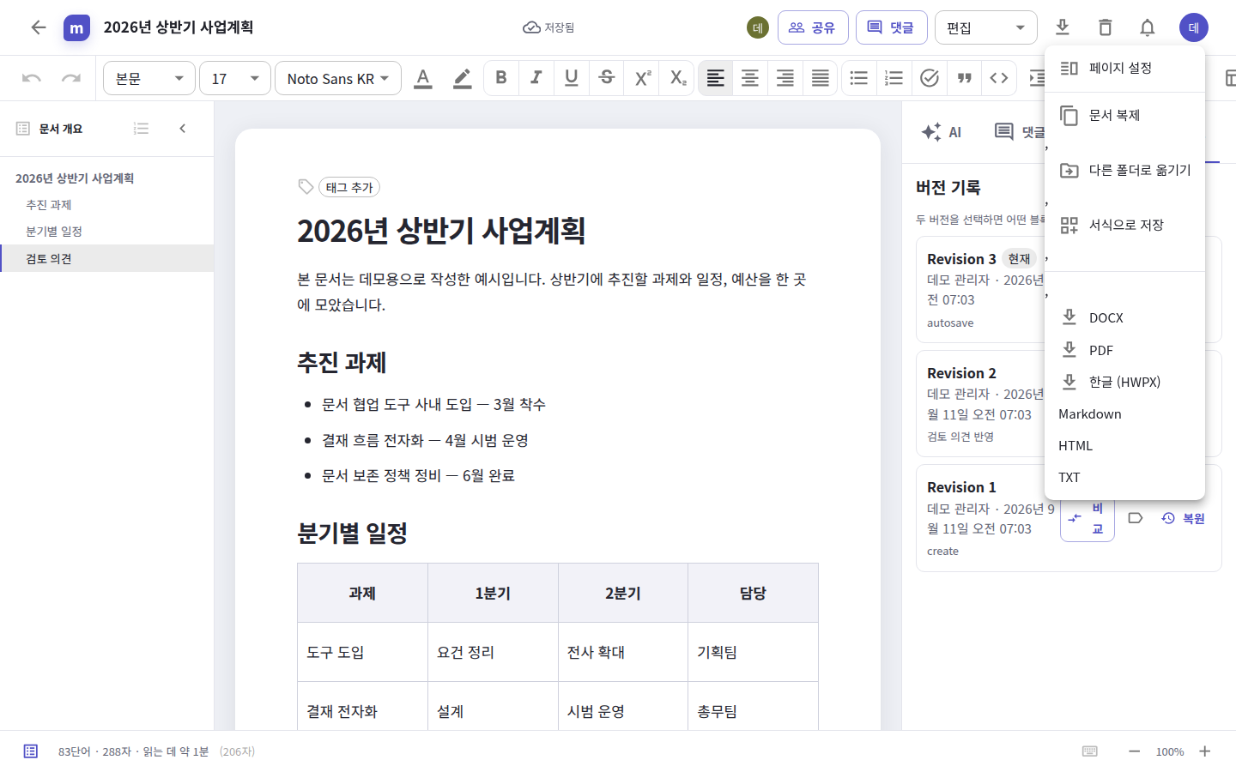Center align text
The width and height of the screenshot is (1236, 772).
tap(750, 78)
